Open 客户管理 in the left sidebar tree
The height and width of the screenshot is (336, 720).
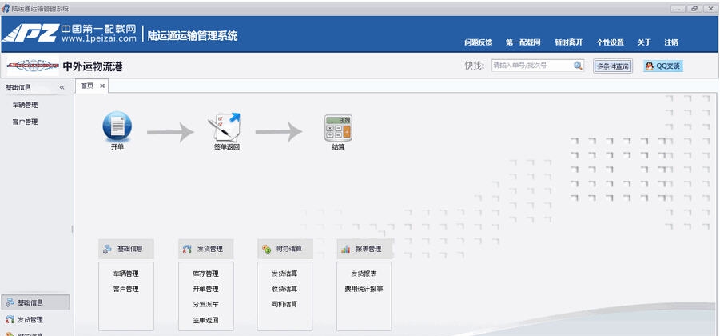26,122
